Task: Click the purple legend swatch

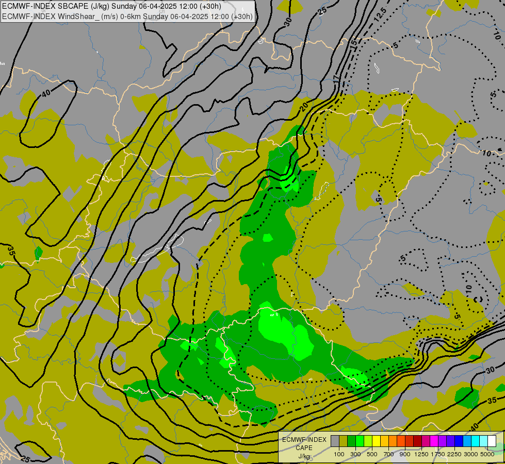Action: coord(442,441)
